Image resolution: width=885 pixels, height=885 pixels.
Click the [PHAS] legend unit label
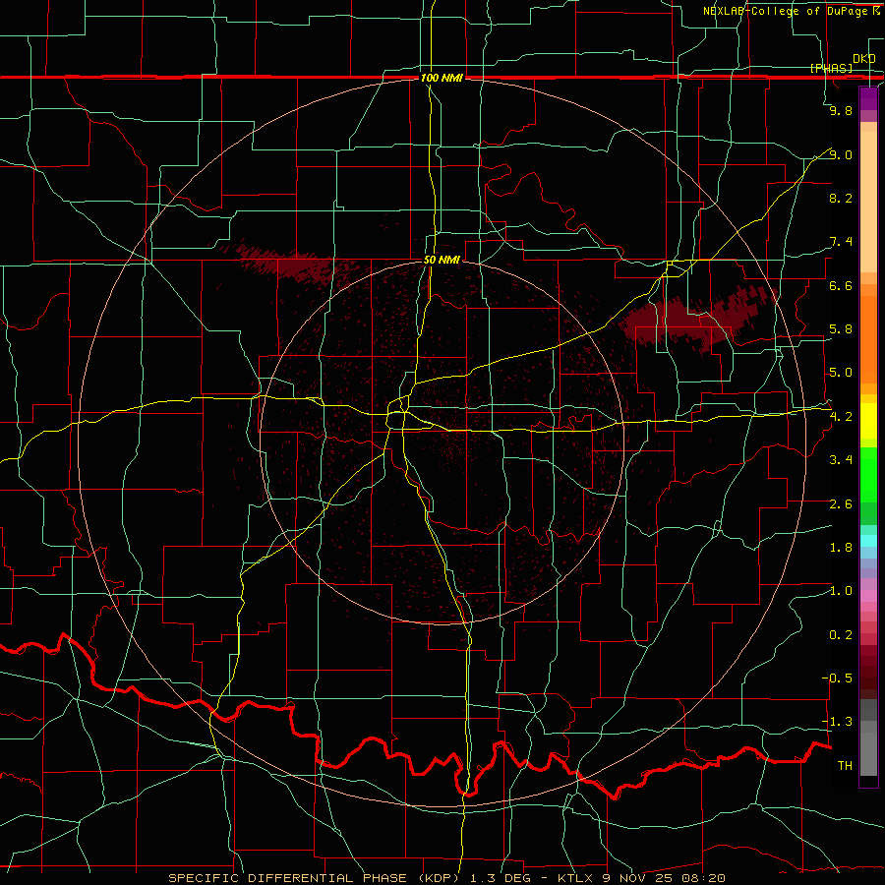pyautogui.click(x=831, y=68)
